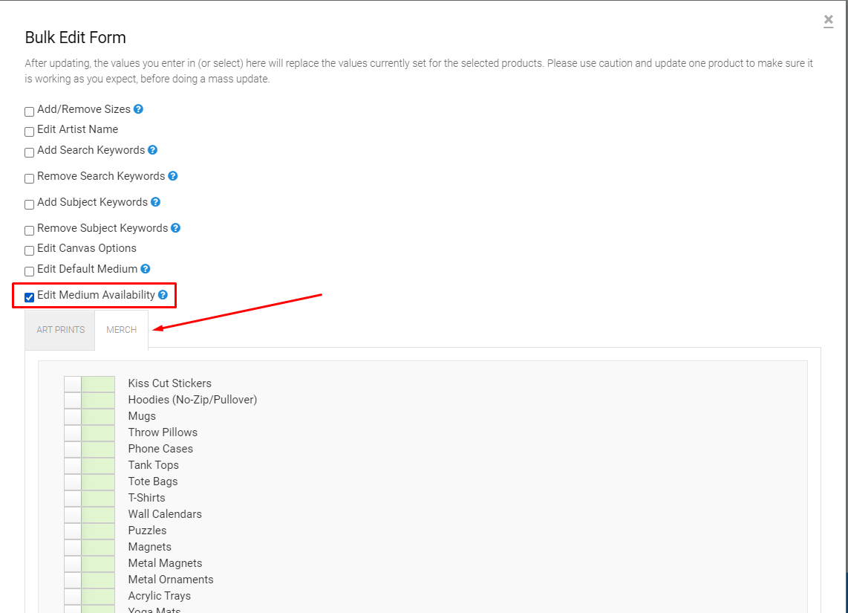
Task: Toggle the T-Shirts availability switch
Action: pos(89,498)
